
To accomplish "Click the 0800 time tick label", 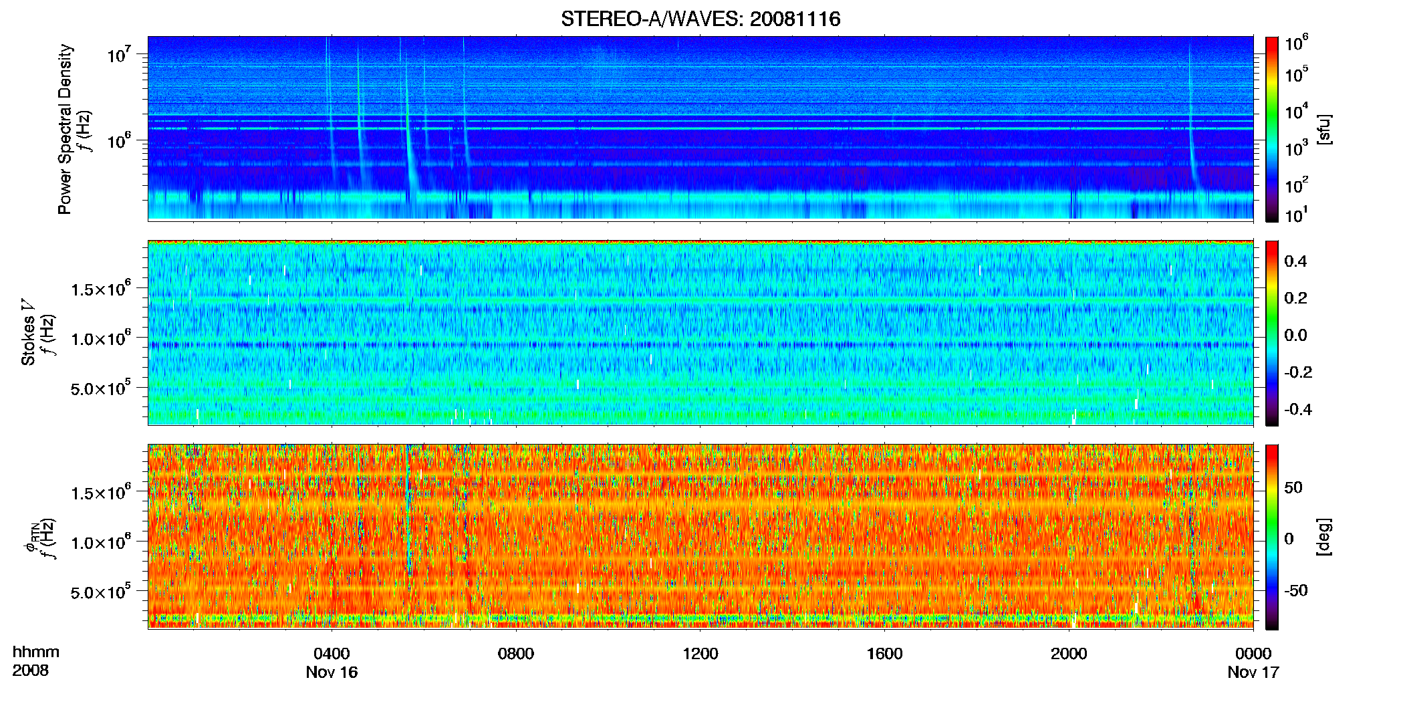I will tap(516, 654).
